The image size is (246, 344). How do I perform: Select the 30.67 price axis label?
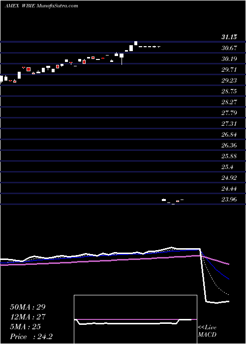pyautogui.click(x=229, y=48)
